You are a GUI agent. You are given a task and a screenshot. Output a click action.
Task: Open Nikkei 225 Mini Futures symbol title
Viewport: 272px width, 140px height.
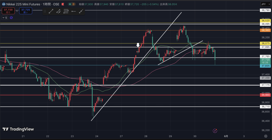point(33,4)
